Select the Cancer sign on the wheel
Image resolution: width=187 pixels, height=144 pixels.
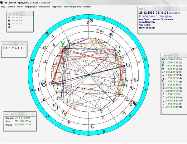(74, 131)
